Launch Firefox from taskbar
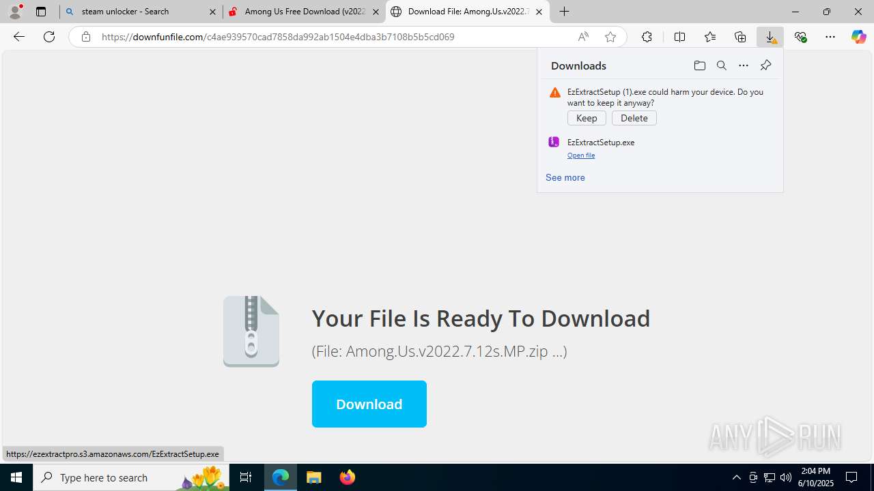 (x=347, y=477)
